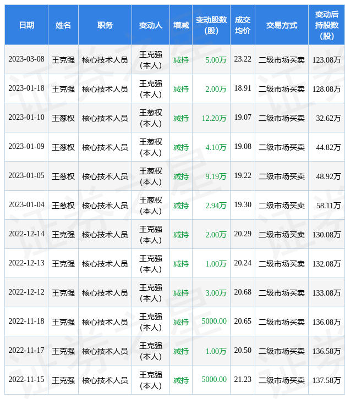The image size is (345, 399).
Task: Click the 增减 column header
Action: pyautogui.click(x=181, y=25)
